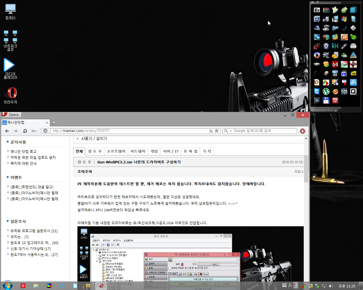
Task: Close the 매니안닷컴 tab
Action: [47, 123]
